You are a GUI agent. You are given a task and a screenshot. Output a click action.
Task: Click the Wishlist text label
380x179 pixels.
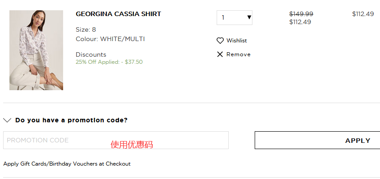pos(236,41)
